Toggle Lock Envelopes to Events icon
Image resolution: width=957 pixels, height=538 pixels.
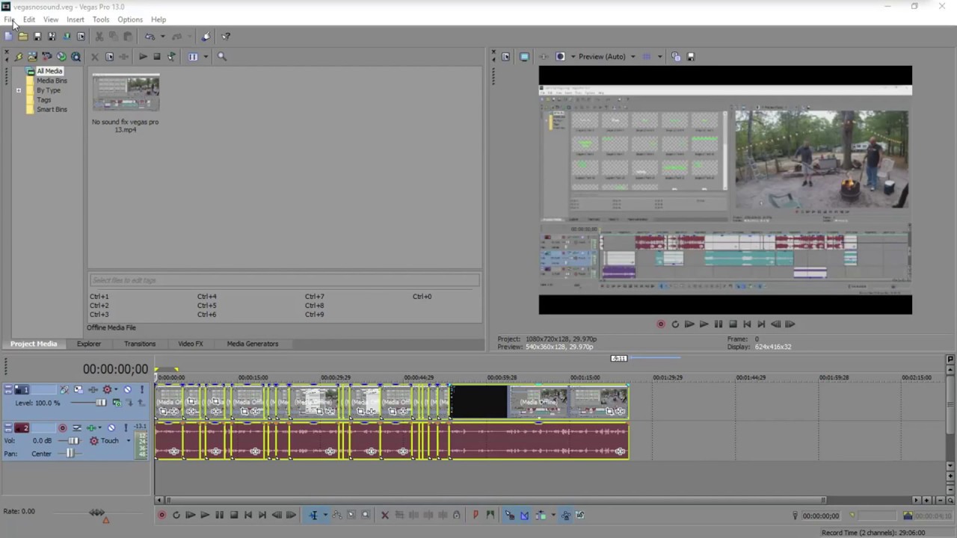566,515
